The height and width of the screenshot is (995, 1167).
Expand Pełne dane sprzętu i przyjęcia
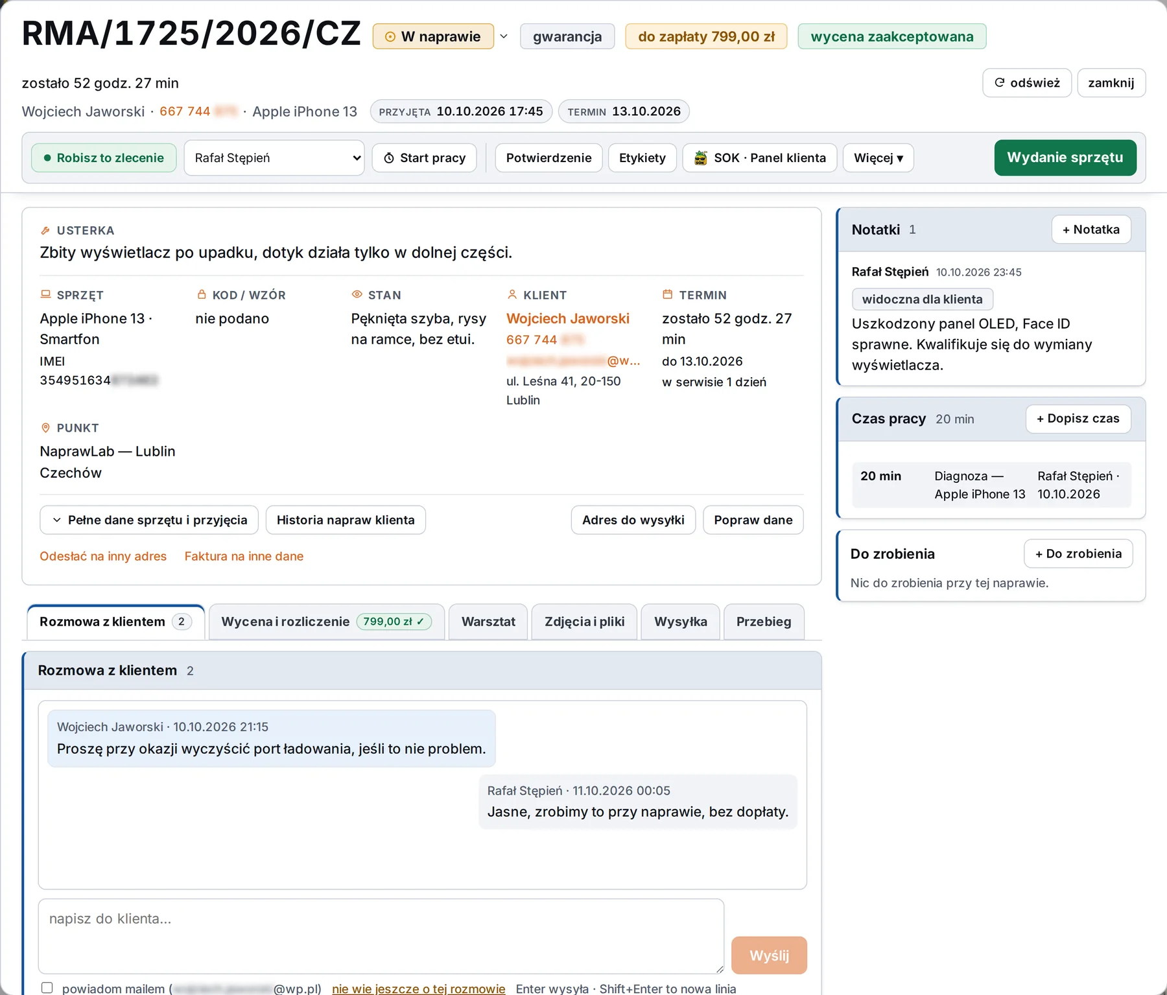149,520
